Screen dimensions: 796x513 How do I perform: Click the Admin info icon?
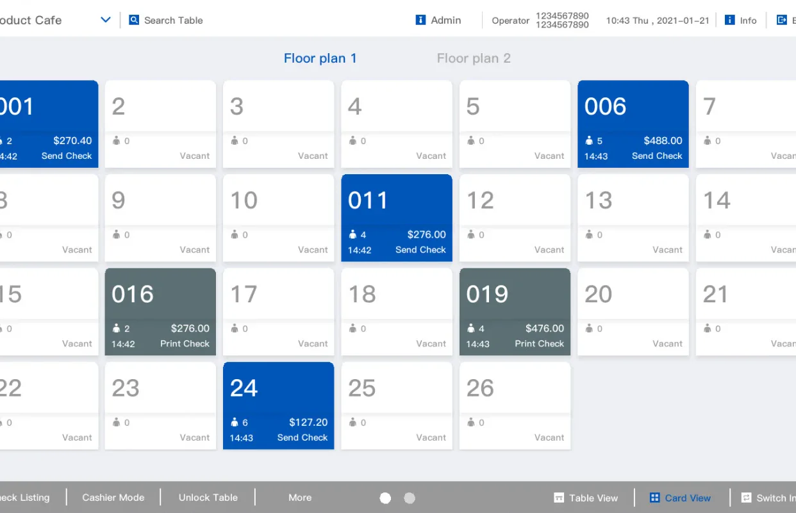click(420, 20)
